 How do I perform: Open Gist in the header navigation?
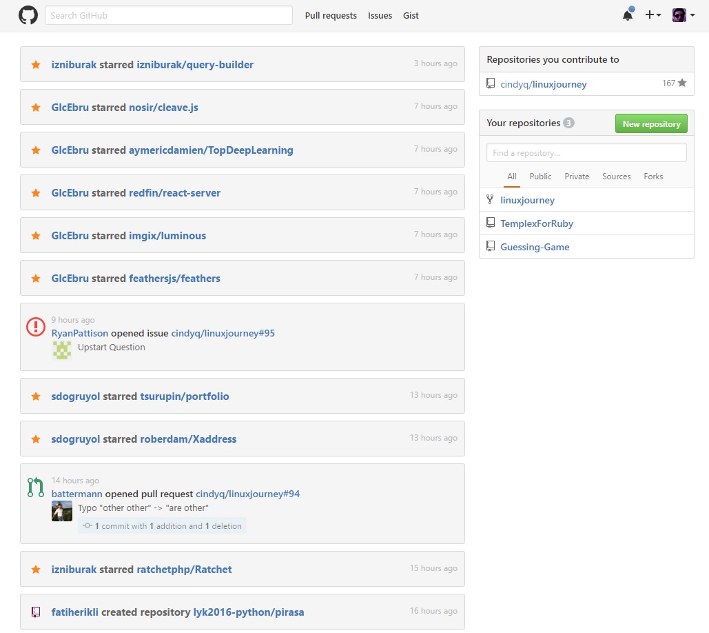pos(411,15)
